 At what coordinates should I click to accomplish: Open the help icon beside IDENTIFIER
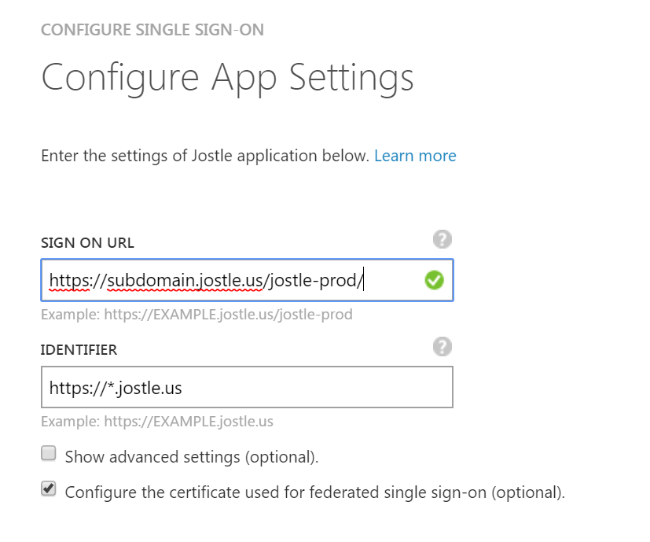[x=443, y=347]
